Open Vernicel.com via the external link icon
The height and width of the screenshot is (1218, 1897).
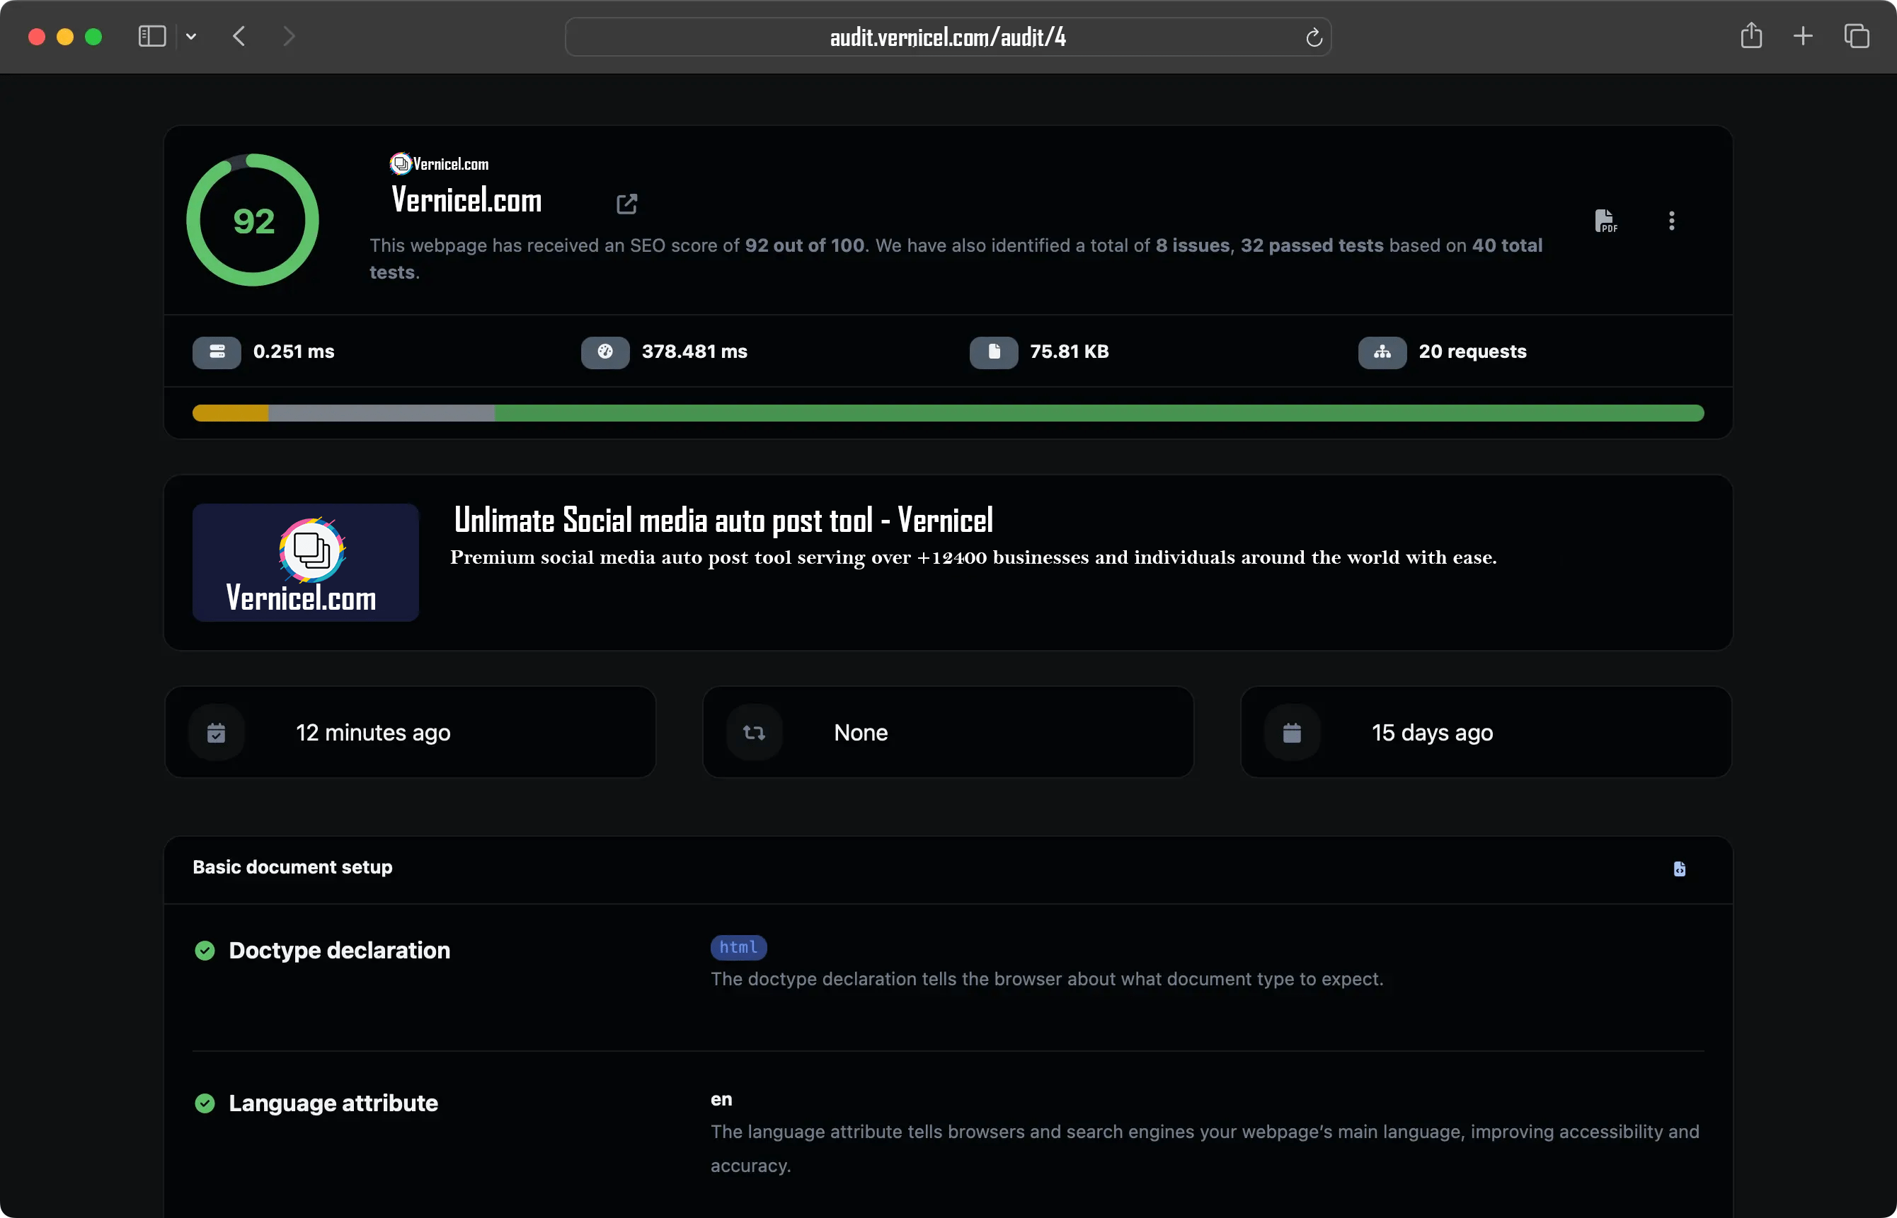(x=626, y=203)
